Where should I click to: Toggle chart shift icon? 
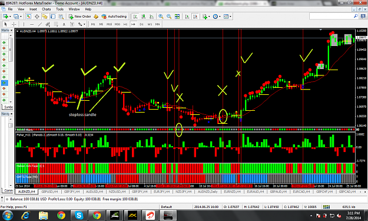[195, 17]
